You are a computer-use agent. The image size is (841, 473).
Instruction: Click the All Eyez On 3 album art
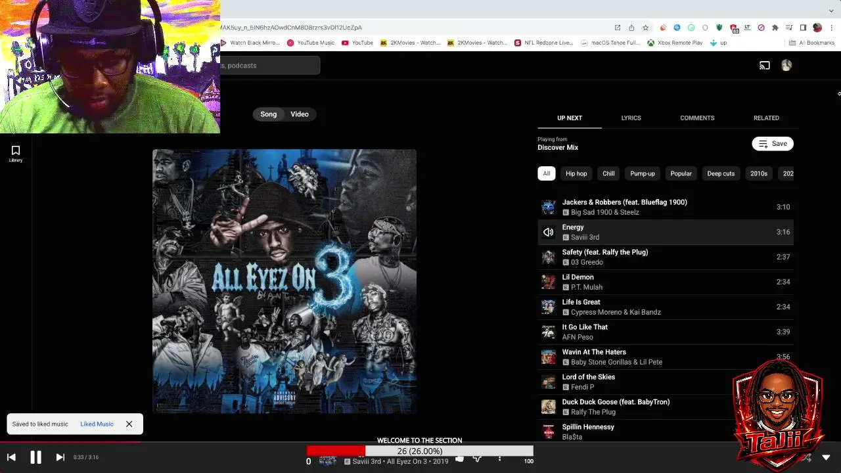click(284, 281)
